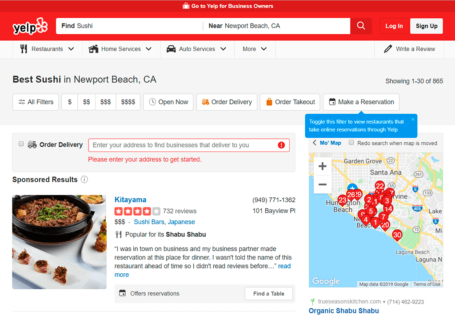The width and height of the screenshot is (455, 316).
Task: Close the blue reservation tooltip
Action: [413, 119]
